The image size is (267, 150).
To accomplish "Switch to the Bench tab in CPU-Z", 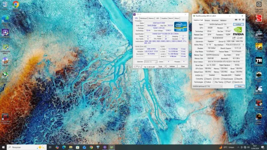I will click(x=171, y=18).
